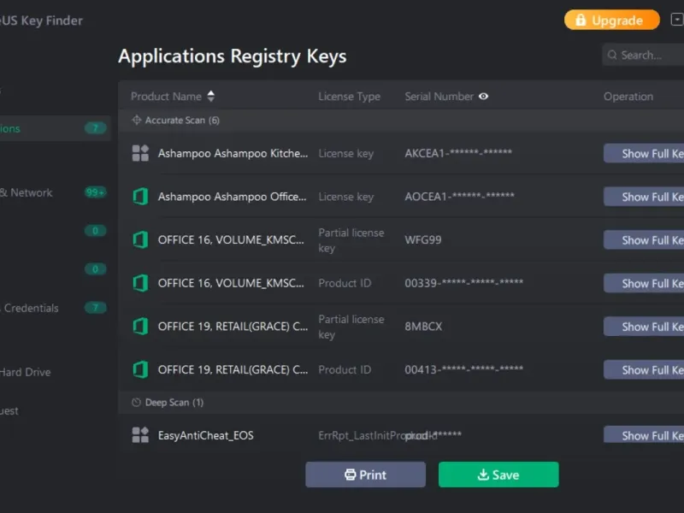The image size is (684, 513).
Task: Click the Deep Scan clock icon
Action: point(136,402)
